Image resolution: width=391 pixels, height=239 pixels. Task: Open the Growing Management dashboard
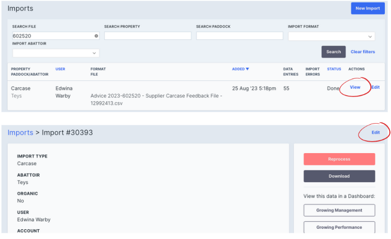coord(339,211)
